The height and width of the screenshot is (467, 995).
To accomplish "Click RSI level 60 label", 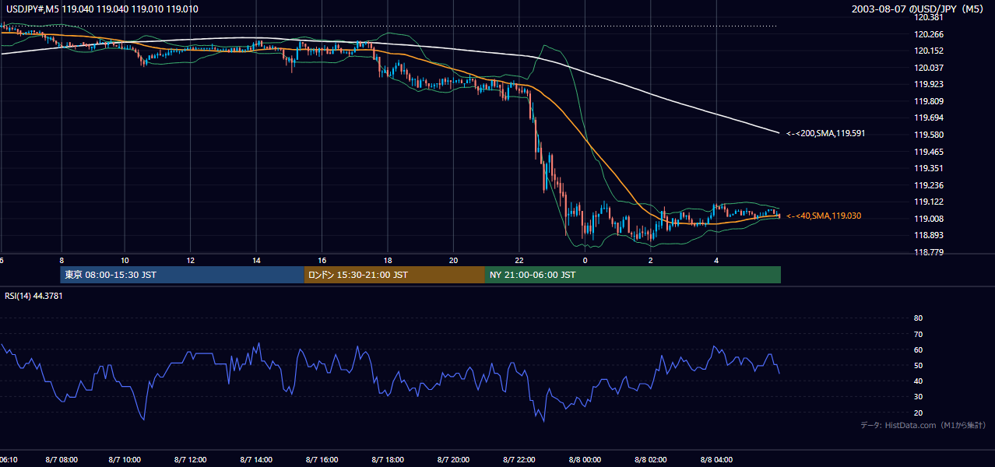I will (x=918, y=349).
